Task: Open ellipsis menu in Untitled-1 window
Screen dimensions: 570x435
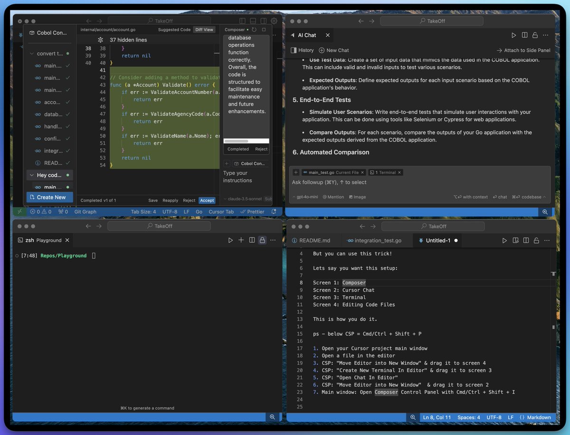Action: pyautogui.click(x=547, y=241)
